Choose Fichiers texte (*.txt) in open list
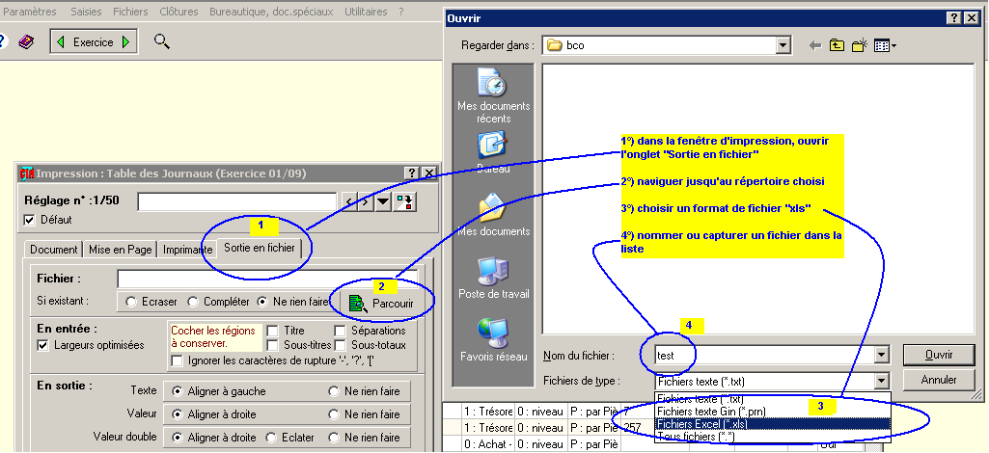The height and width of the screenshot is (453, 989). [773, 399]
